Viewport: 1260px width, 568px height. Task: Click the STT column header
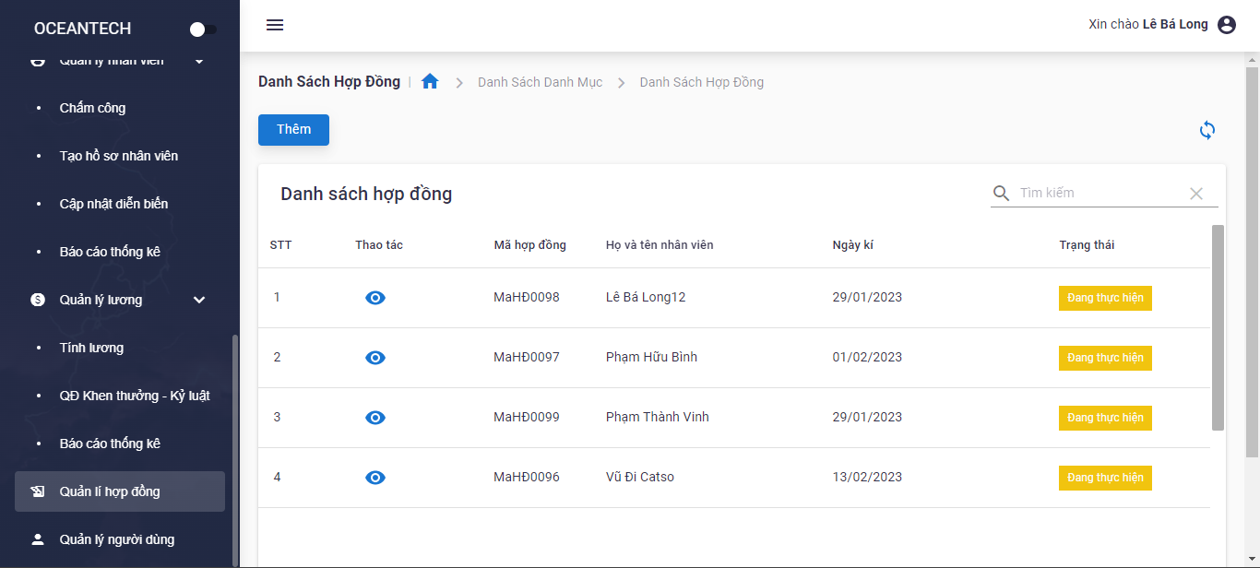click(x=280, y=245)
